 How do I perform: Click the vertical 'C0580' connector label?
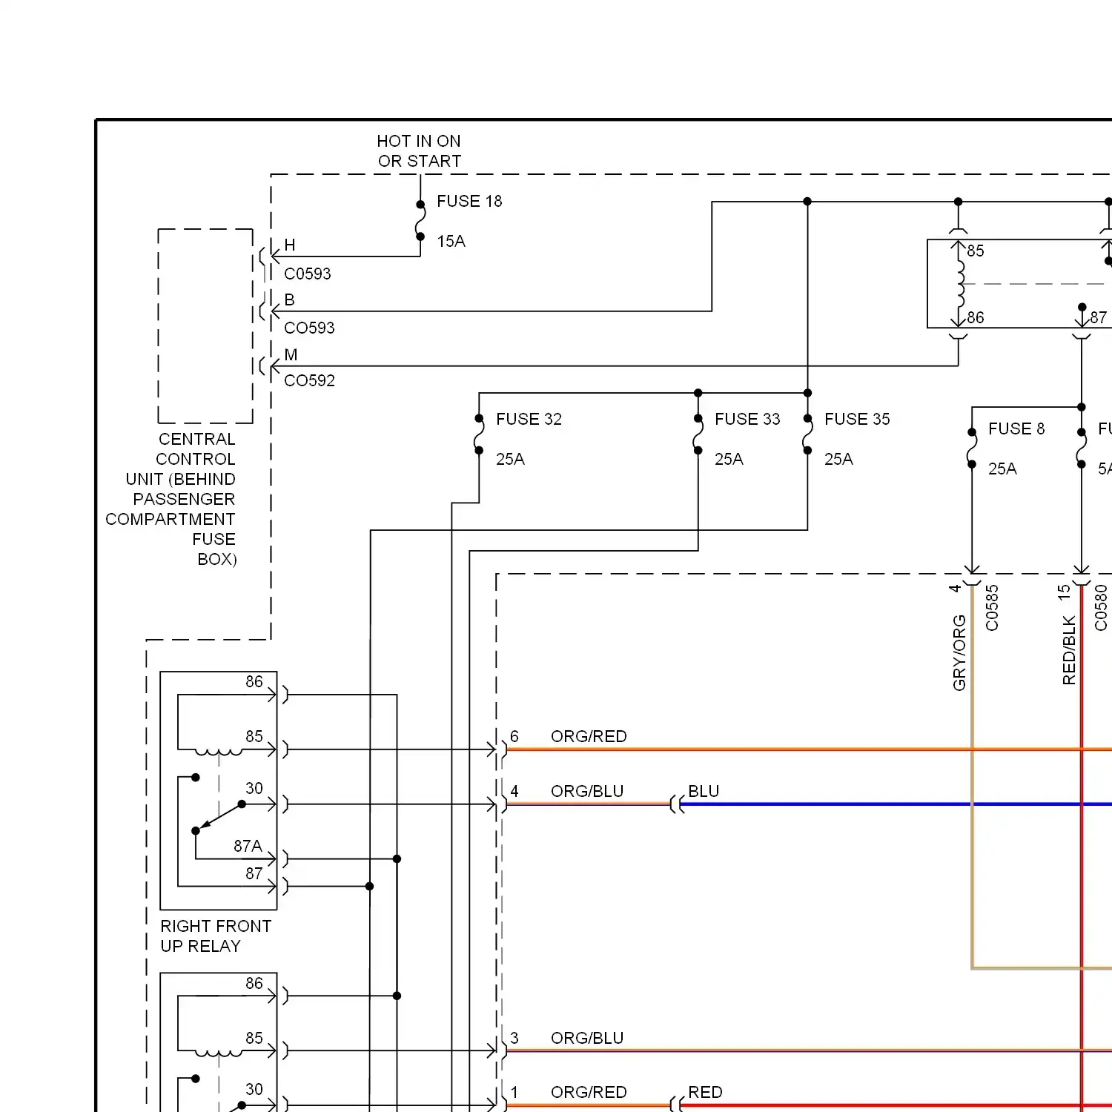[x=1101, y=608]
